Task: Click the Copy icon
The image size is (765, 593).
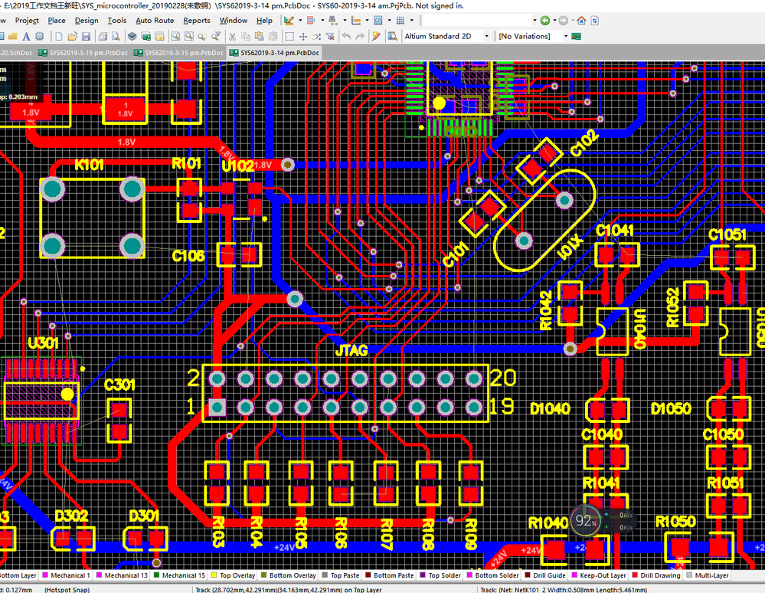Action: pos(245,36)
